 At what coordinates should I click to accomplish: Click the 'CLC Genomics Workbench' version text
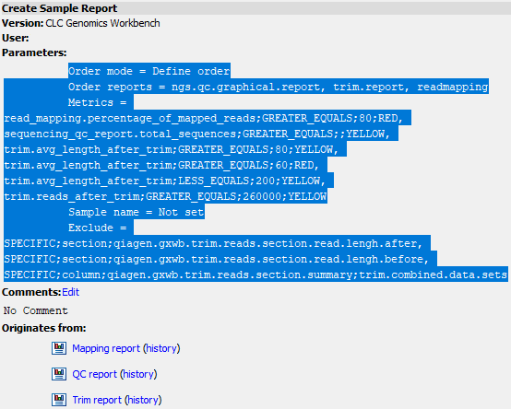tap(102, 23)
